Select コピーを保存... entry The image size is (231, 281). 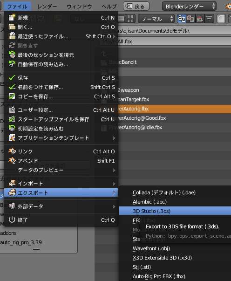pos(61,96)
